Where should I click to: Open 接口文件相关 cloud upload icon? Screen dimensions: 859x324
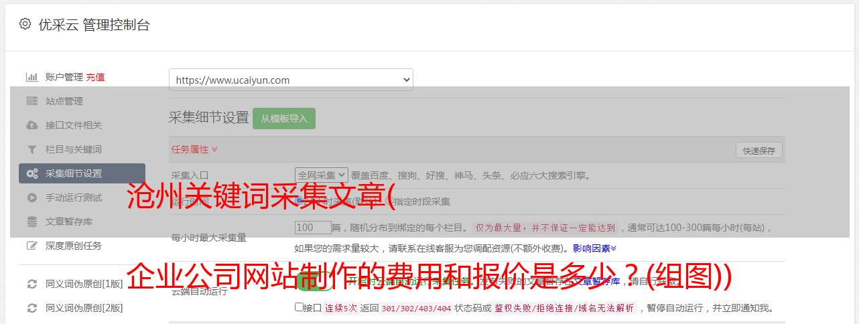coord(31,125)
